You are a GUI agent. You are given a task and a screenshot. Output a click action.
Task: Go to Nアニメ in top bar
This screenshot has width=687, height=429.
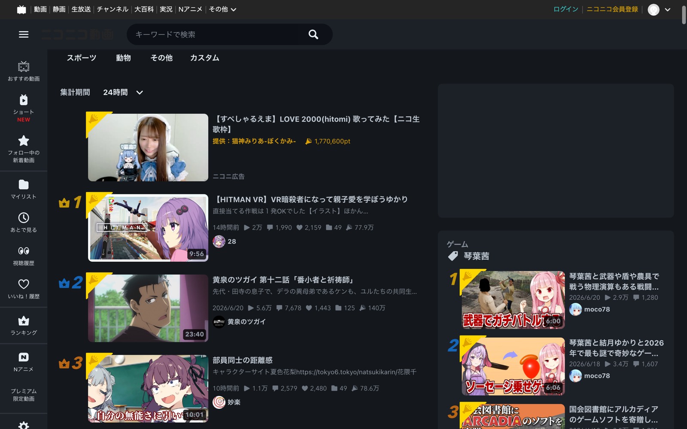[x=190, y=9]
